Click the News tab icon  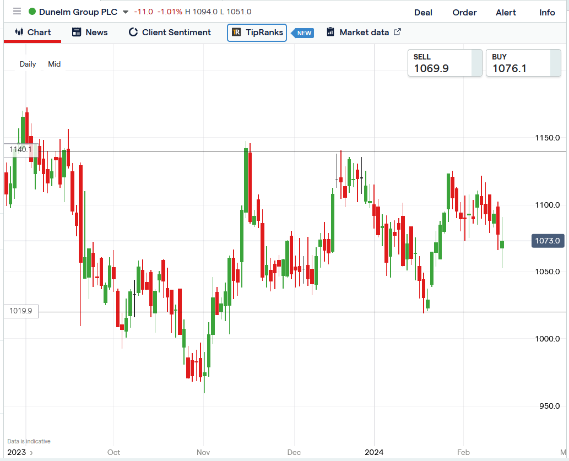(x=77, y=32)
